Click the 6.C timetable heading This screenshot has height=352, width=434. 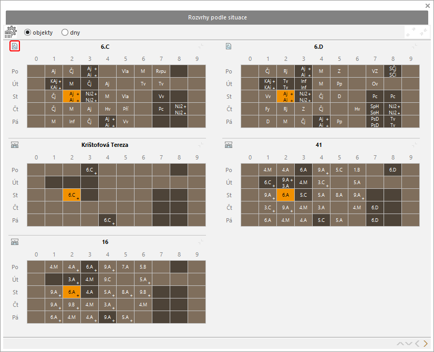coord(105,47)
